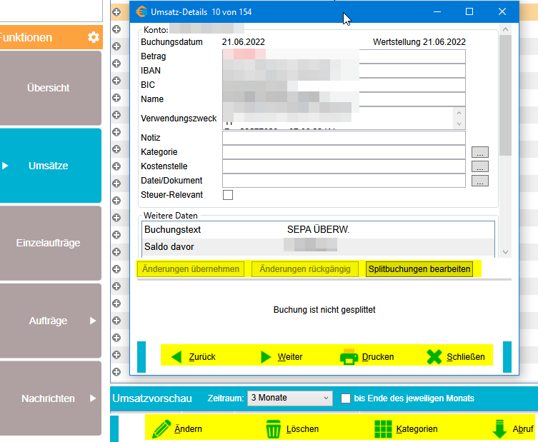Screen dimensions: 538x442
Task: Click the Abruf download arrow icon
Action: click(499, 429)
